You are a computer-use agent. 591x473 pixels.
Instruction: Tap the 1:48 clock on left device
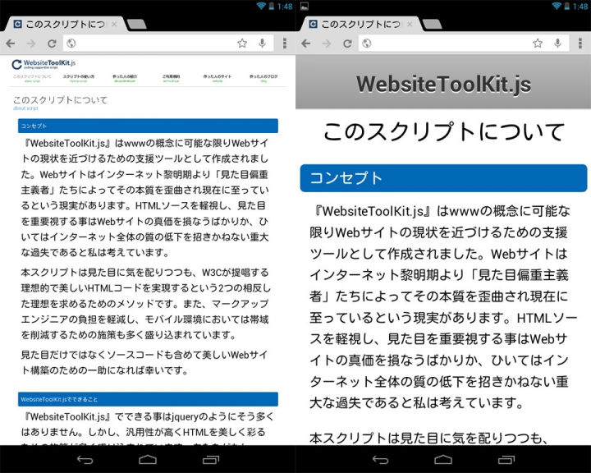point(285,7)
